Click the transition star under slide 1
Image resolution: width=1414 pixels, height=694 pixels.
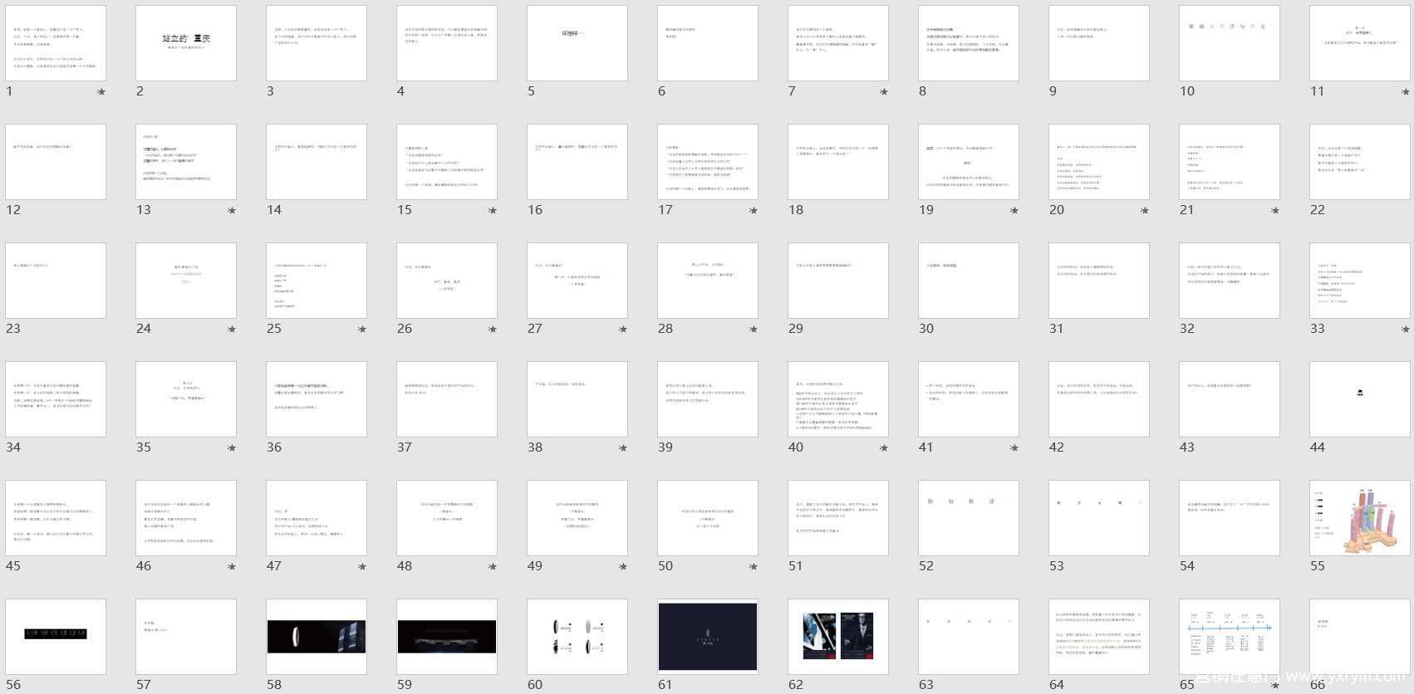tap(101, 92)
